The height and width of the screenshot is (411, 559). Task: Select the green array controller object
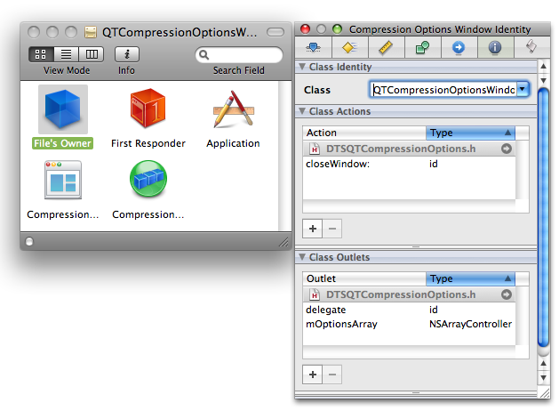[x=148, y=181]
